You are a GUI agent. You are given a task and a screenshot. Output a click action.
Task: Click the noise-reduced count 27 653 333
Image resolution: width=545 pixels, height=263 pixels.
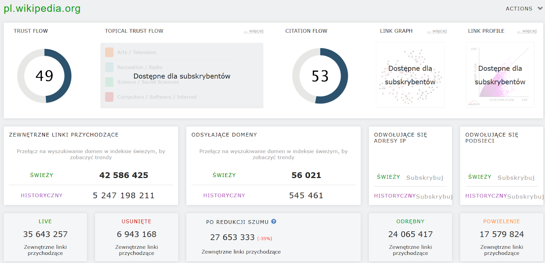click(232, 237)
